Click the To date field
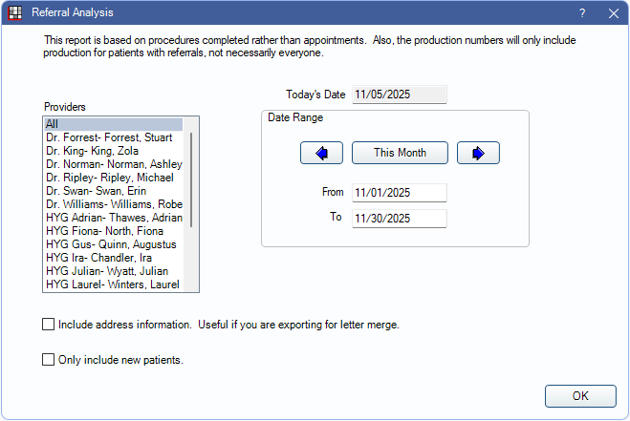630x421 pixels. (399, 218)
